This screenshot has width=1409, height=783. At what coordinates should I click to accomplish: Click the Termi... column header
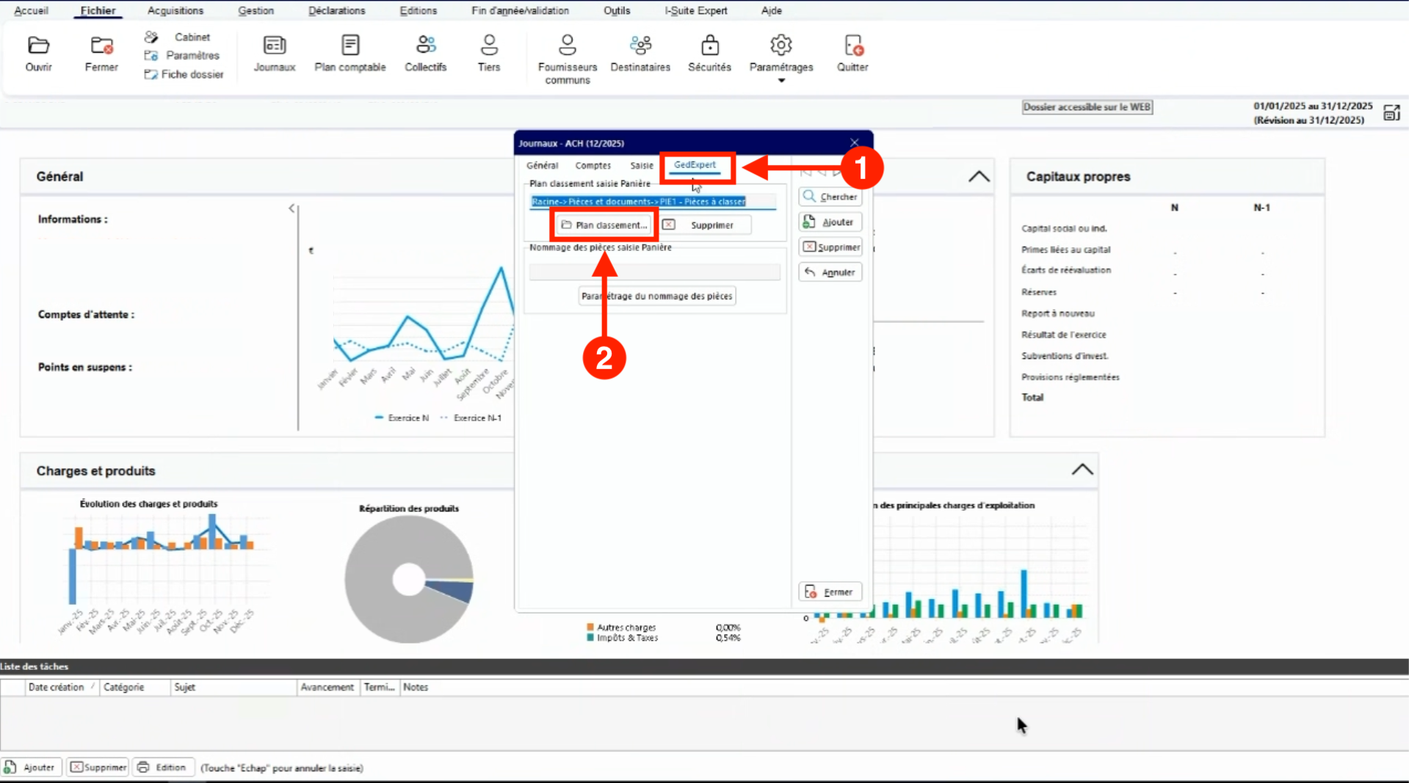(x=379, y=687)
